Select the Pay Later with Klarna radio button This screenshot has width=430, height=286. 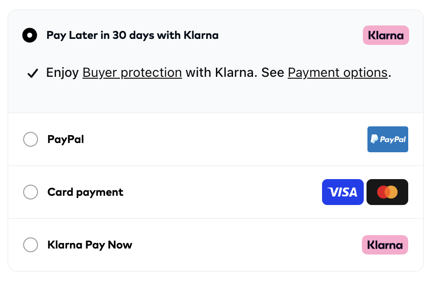click(x=30, y=35)
